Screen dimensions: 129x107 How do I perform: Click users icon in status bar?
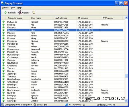[x=35, y=105]
